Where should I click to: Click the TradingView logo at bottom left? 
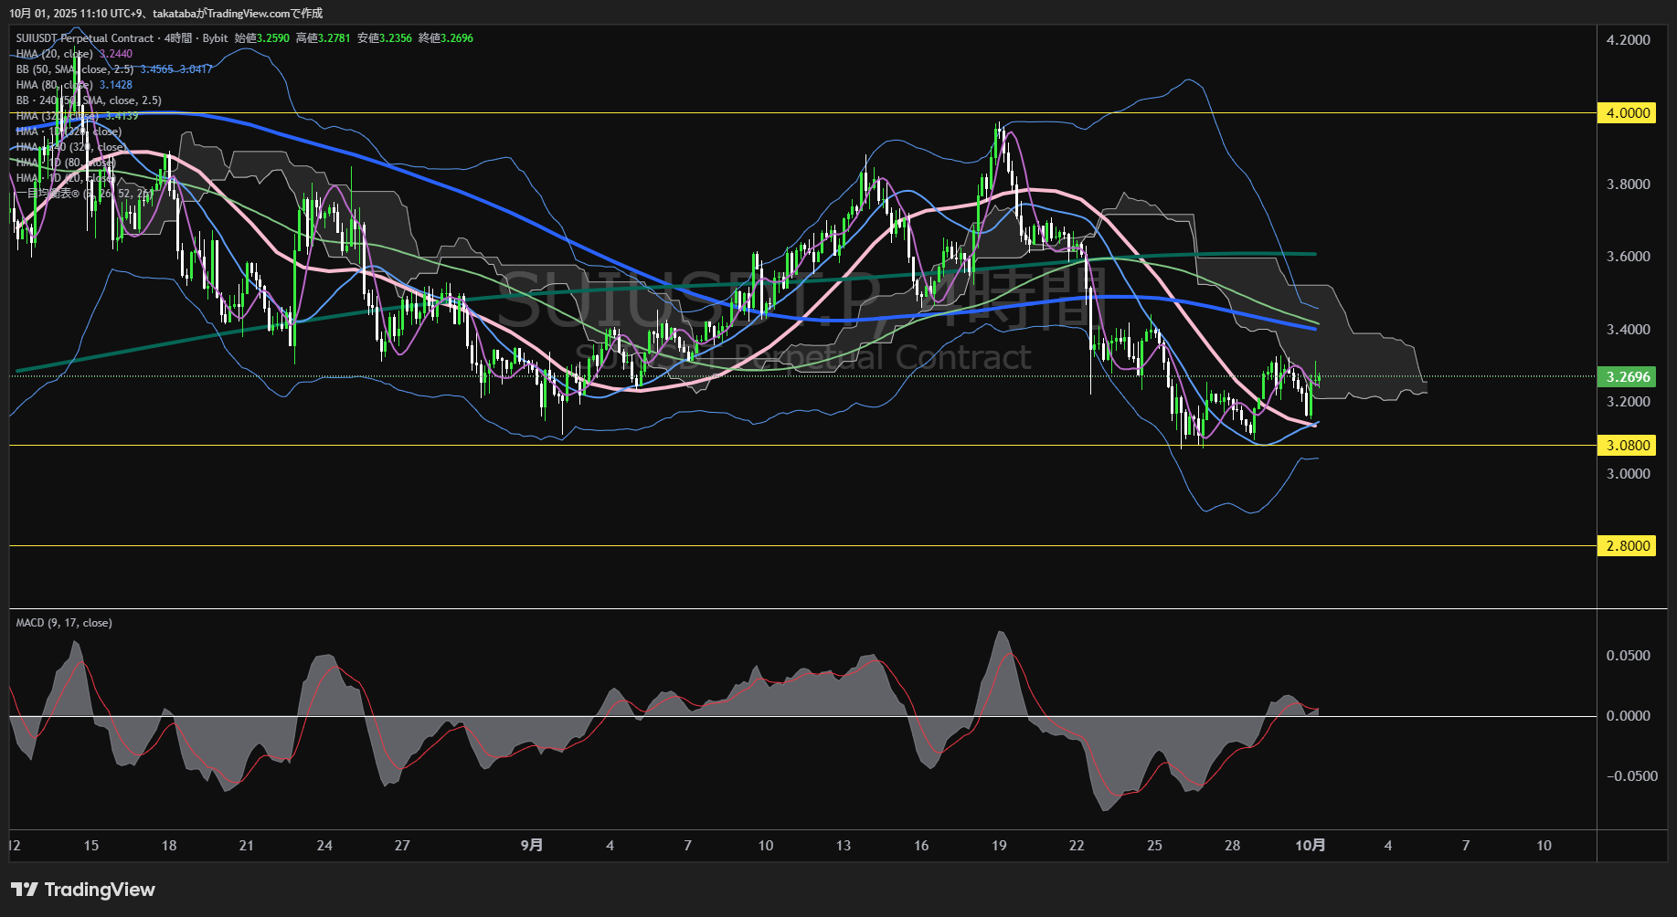83,890
